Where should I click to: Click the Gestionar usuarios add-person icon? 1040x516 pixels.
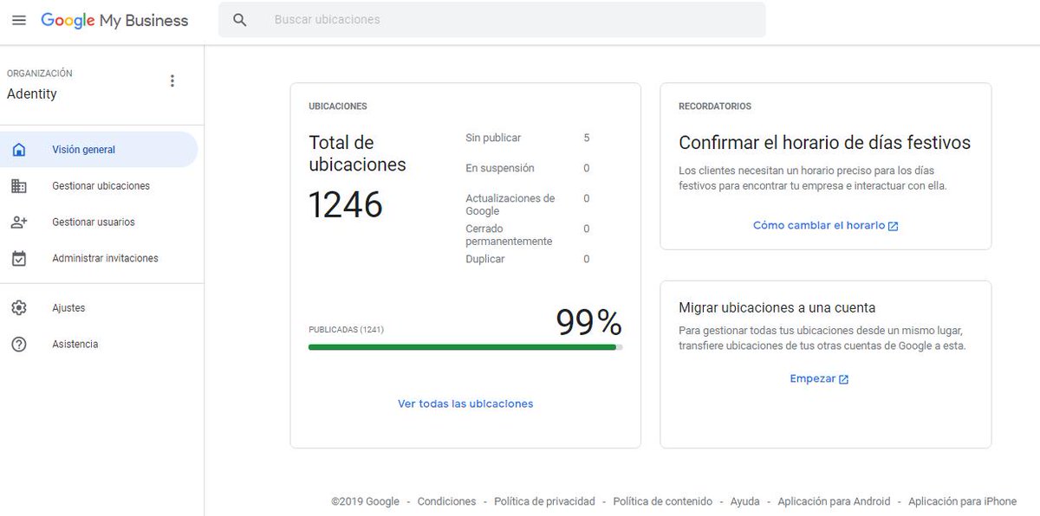click(x=19, y=223)
